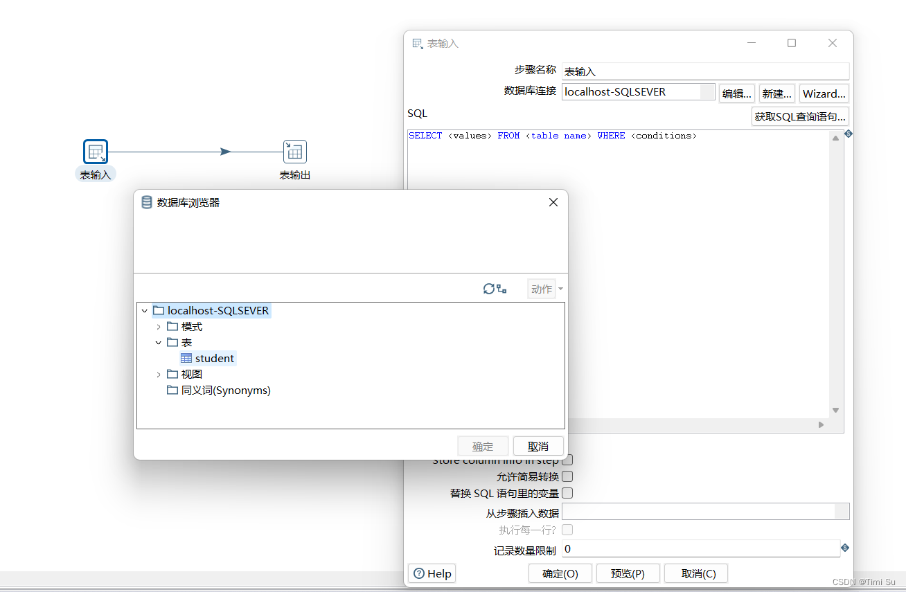This screenshot has height=592, width=906.
Task: Click the 预览(P) button
Action: 628,573
